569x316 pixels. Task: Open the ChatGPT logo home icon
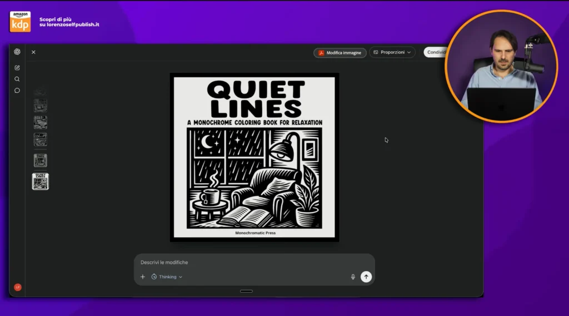17,52
